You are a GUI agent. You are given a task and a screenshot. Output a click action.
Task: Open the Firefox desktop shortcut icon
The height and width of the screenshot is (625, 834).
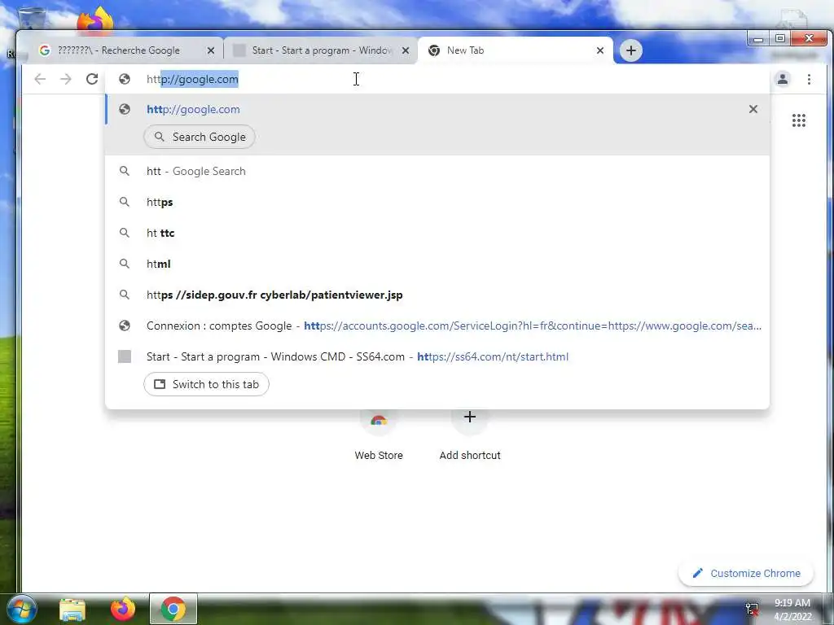coord(95,20)
